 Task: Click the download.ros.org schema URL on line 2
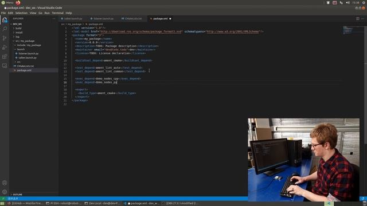(x=141, y=31)
